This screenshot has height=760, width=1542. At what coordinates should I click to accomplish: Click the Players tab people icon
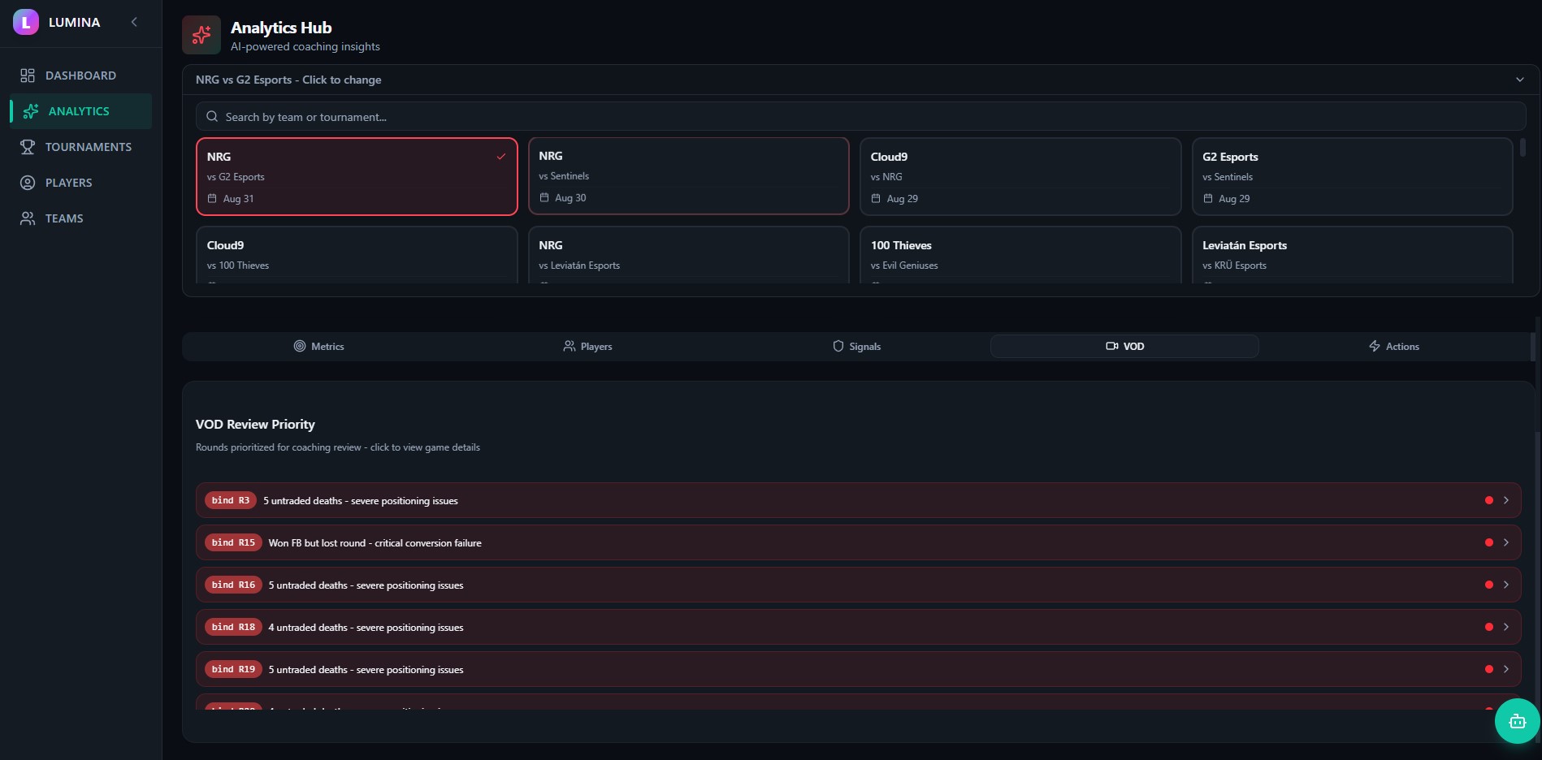click(x=569, y=346)
